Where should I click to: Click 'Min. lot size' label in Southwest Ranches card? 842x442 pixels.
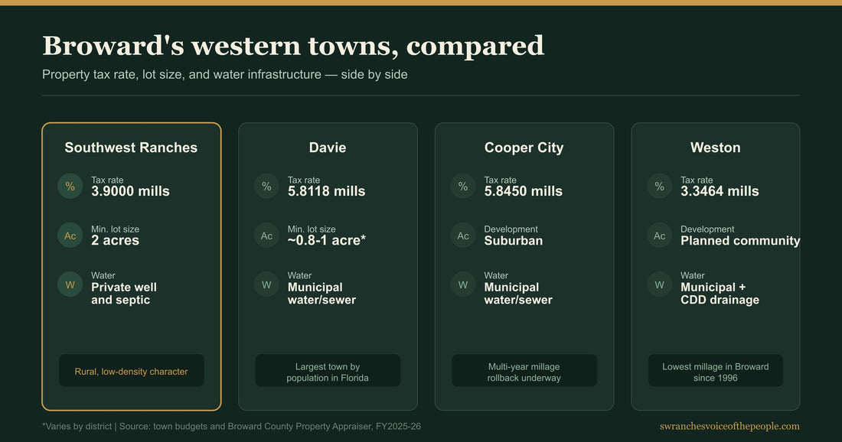(x=115, y=229)
